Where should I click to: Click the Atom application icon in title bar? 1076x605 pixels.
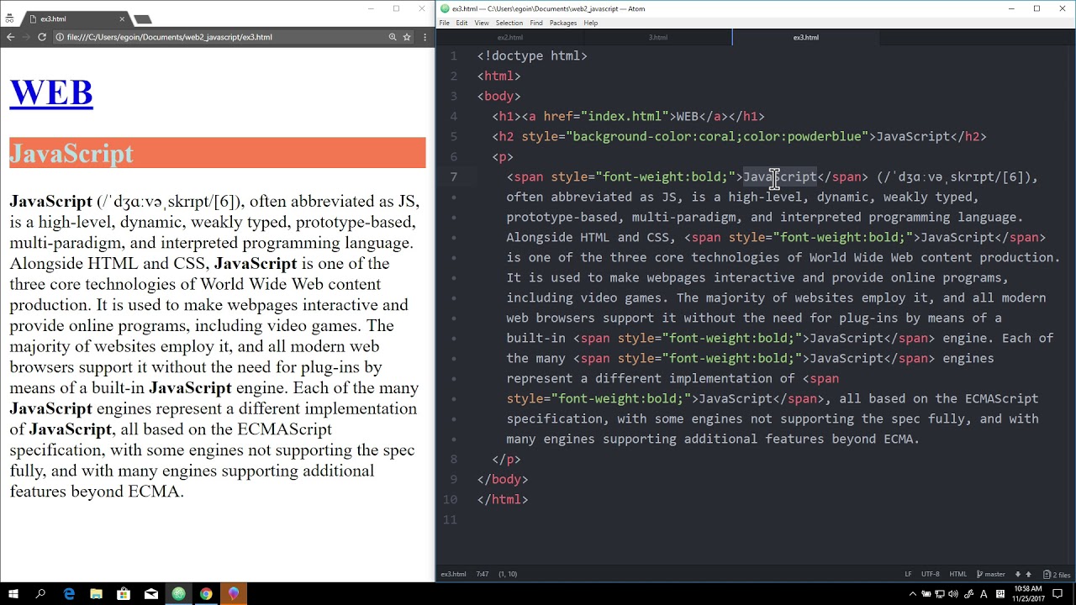click(445, 8)
